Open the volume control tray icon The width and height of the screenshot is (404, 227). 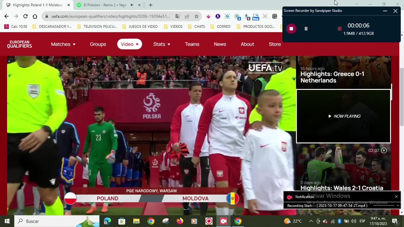[x=353, y=221]
